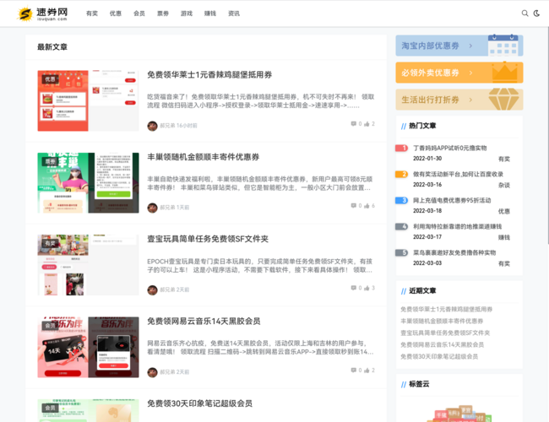Click author name 郝兄弟 on 16小时前 post
Viewport: 549px width, 422px height.
(x=167, y=126)
